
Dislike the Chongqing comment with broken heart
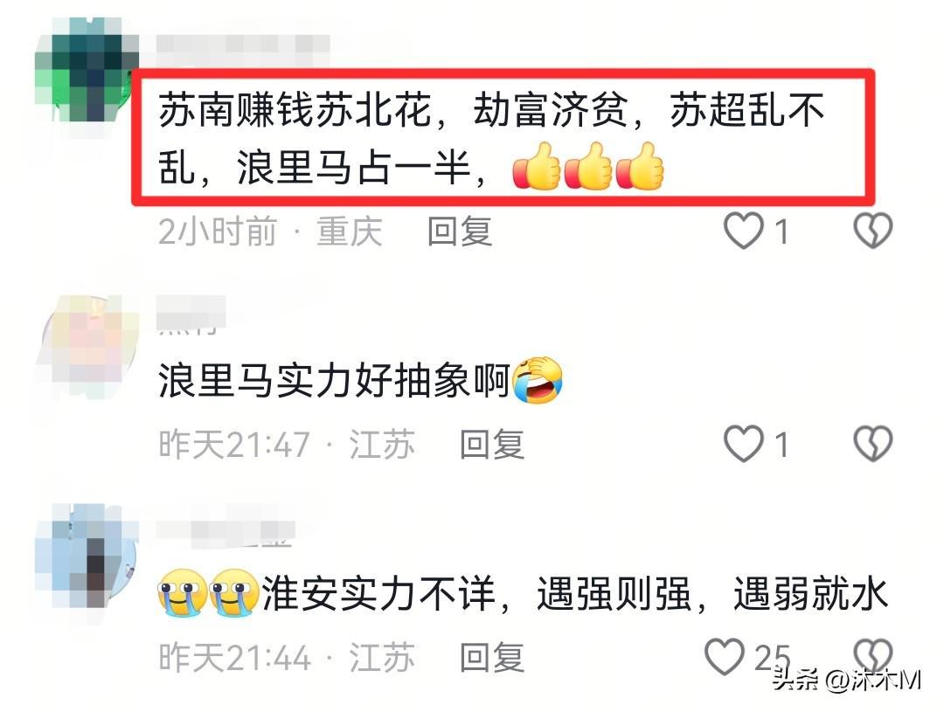[x=873, y=231]
